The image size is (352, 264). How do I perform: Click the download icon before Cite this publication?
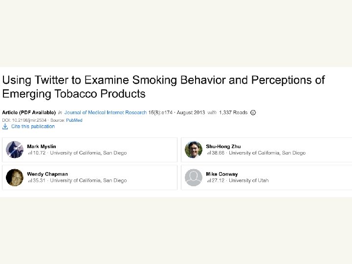coord(5,126)
